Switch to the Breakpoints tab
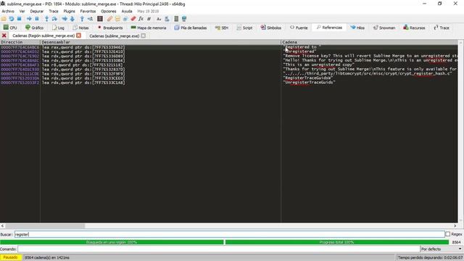 110,28
